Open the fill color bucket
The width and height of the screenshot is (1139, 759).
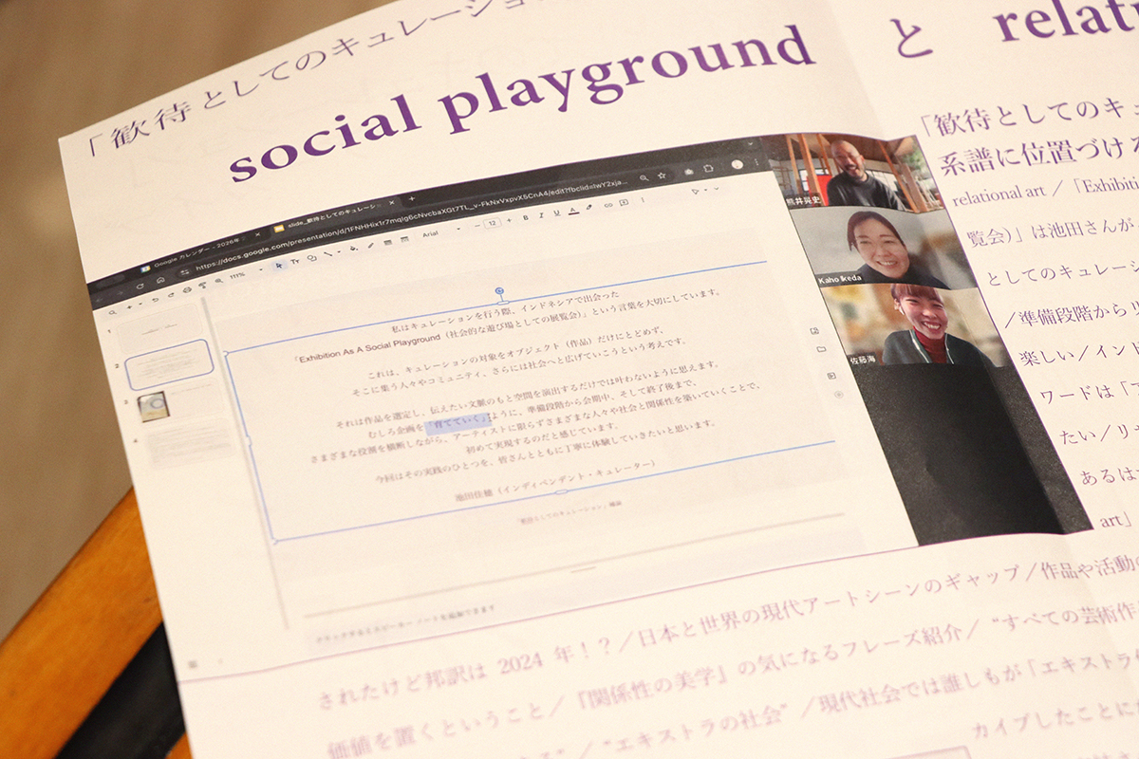[x=353, y=248]
